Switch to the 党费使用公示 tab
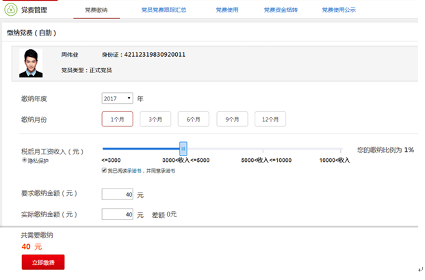This screenshot has height=280, width=425. pyautogui.click(x=338, y=10)
